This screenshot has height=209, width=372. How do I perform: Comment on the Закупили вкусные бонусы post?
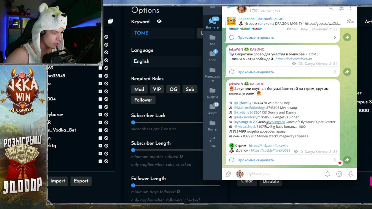(x=256, y=160)
